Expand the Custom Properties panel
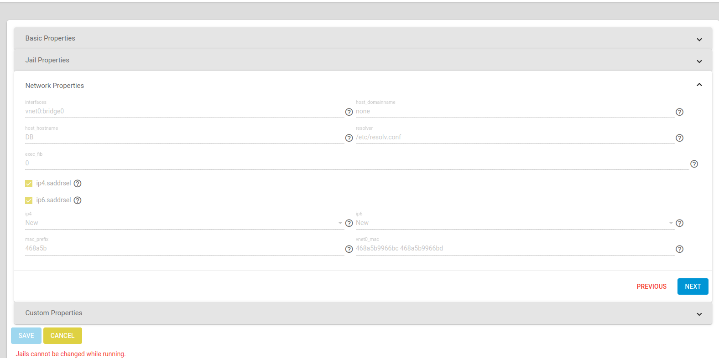 pos(363,313)
